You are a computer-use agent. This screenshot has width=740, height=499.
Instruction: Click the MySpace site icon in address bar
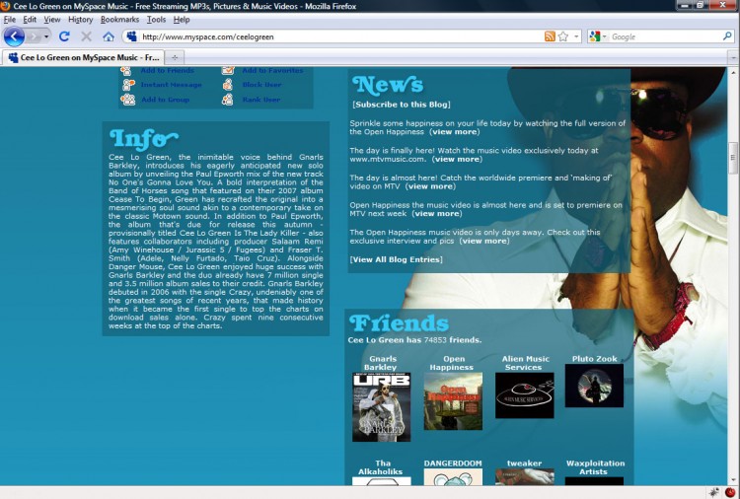(131, 36)
